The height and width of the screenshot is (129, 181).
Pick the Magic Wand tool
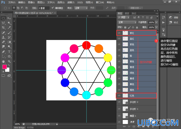point(9,23)
